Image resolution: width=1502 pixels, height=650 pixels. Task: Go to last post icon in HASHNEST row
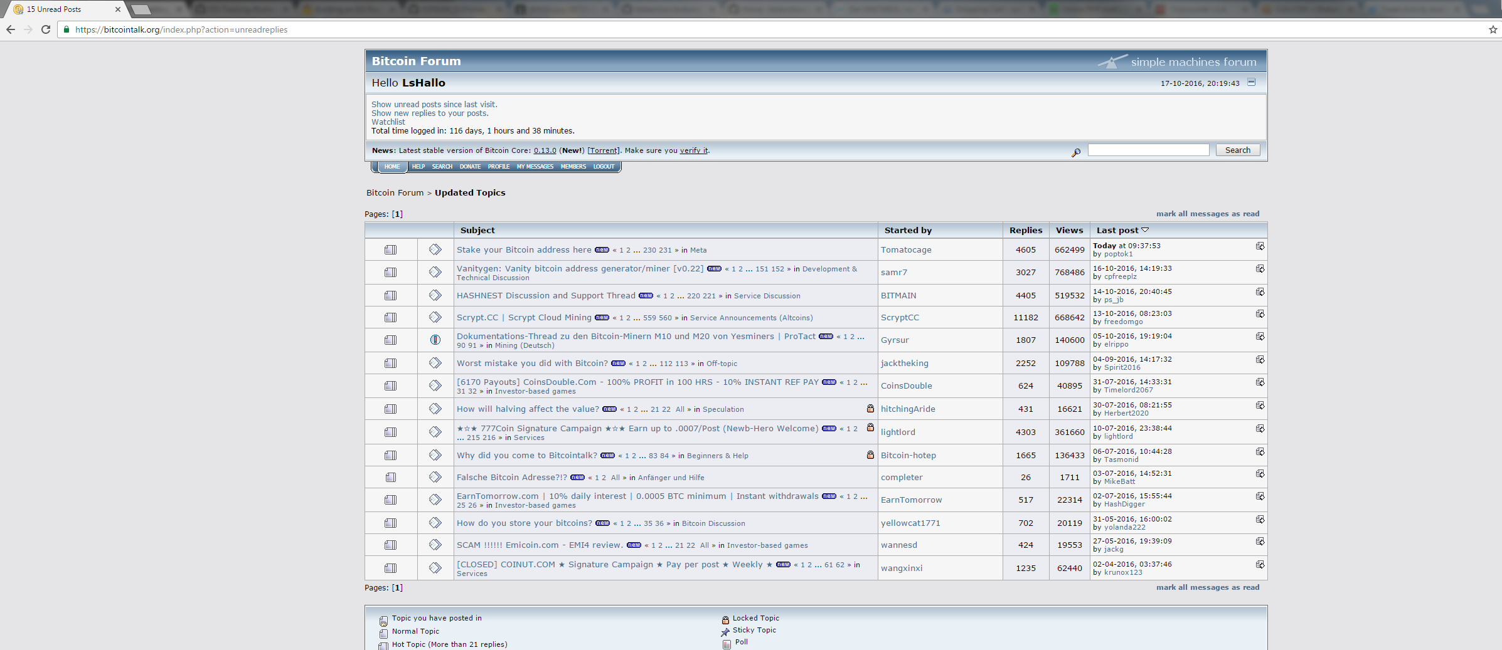pos(1260,292)
